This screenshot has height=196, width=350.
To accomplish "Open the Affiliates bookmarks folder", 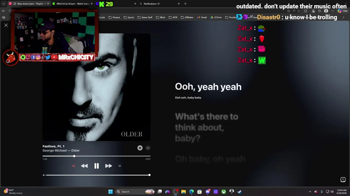I will point(187,17).
